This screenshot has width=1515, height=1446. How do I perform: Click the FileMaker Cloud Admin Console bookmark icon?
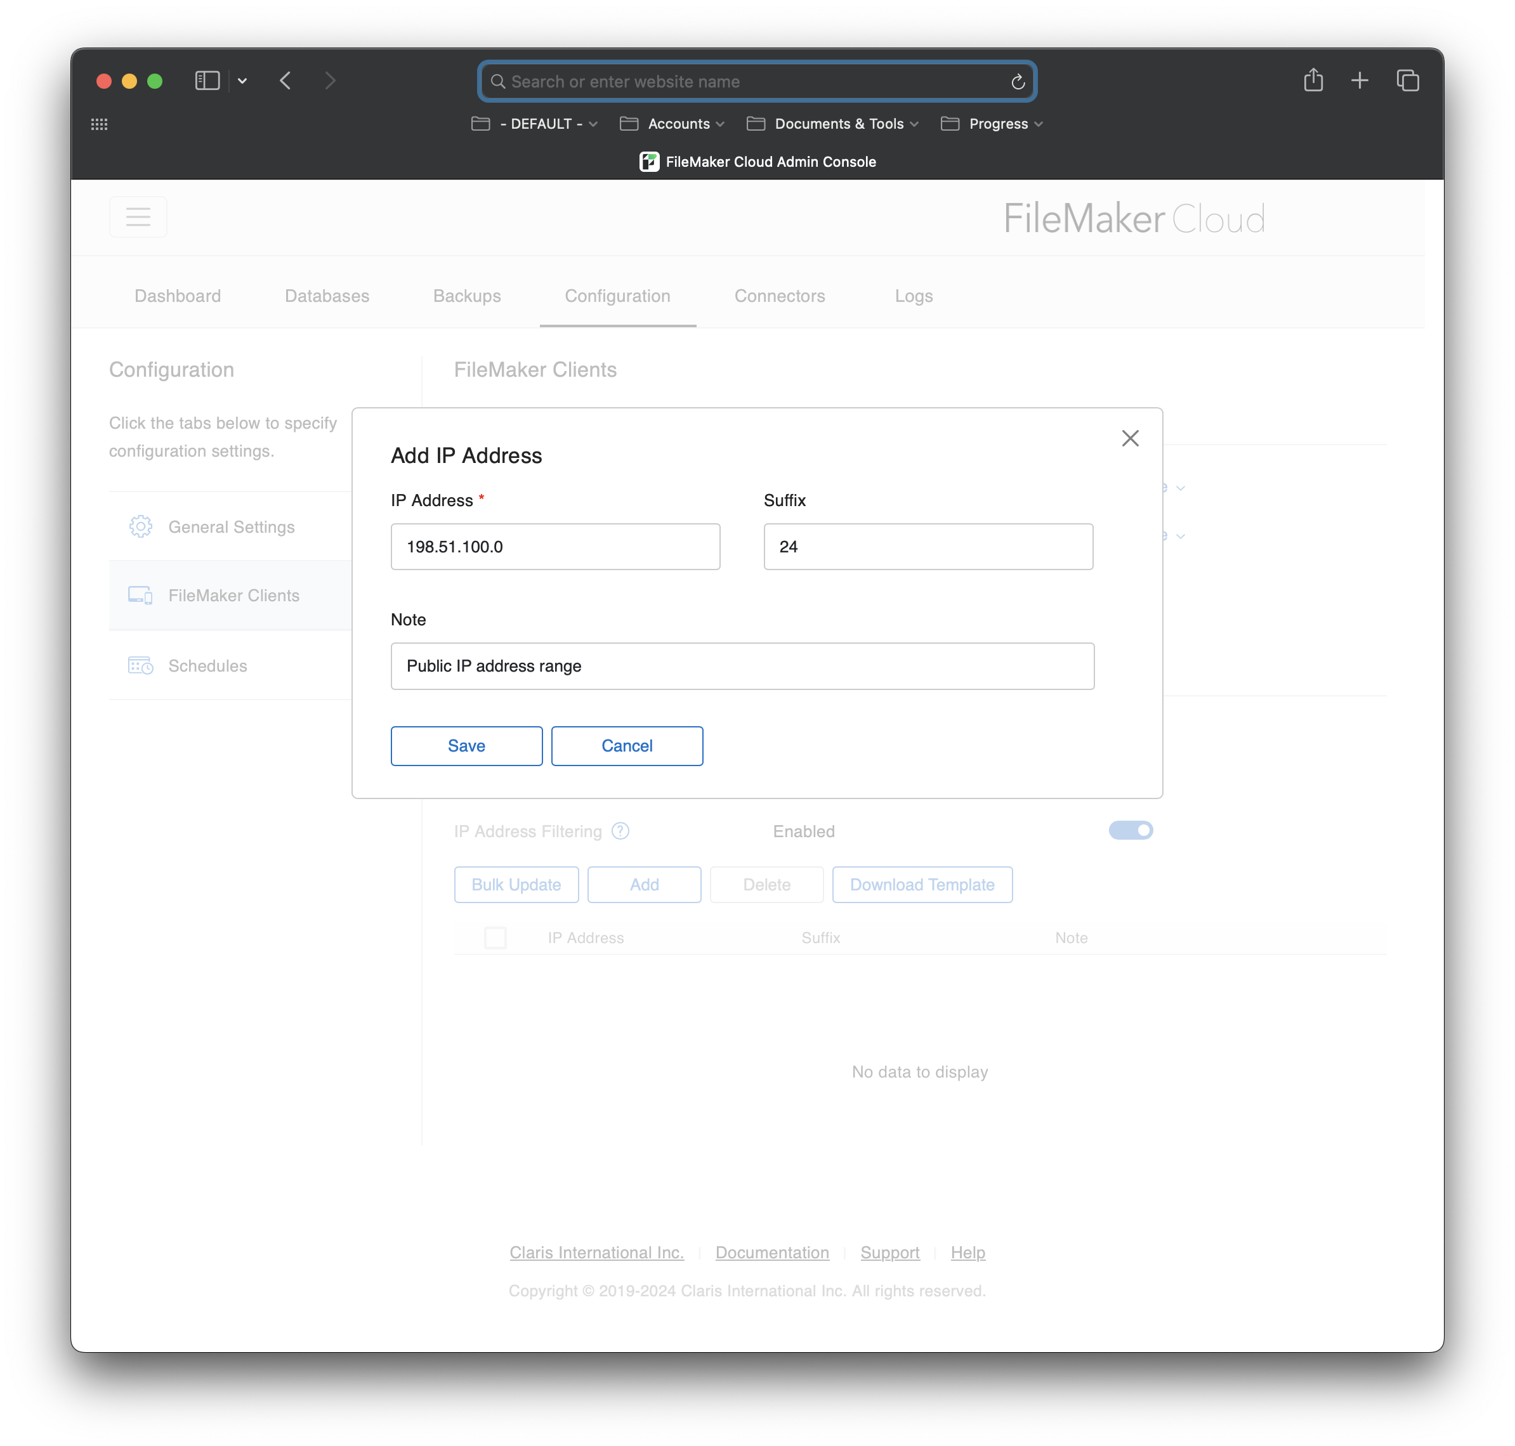pyautogui.click(x=650, y=161)
